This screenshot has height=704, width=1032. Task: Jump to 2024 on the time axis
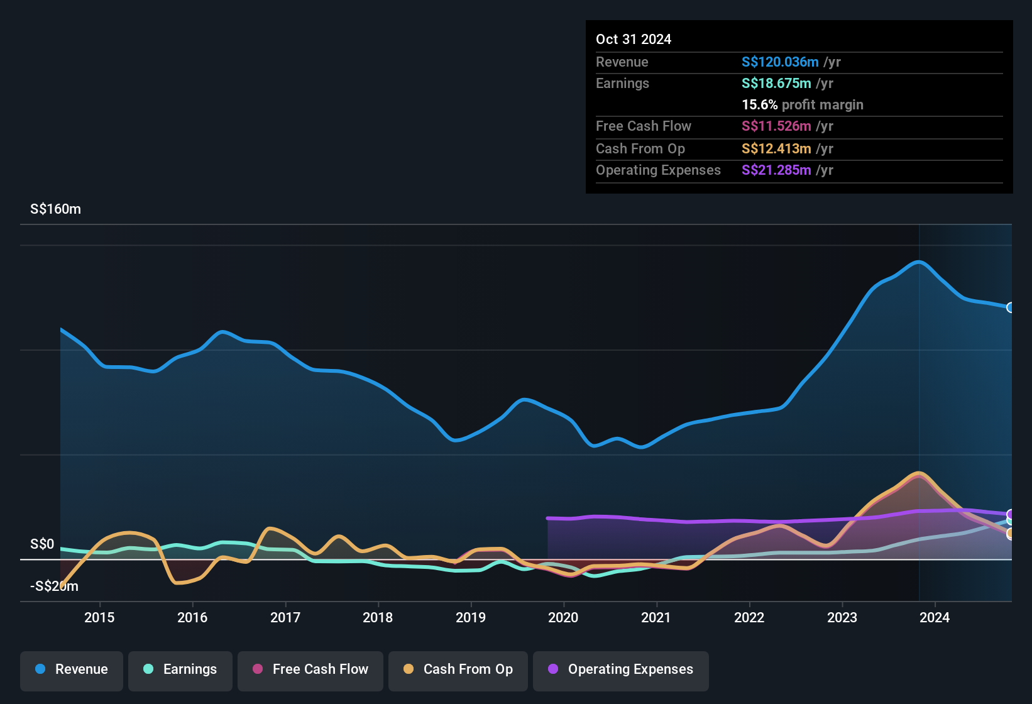(x=935, y=617)
